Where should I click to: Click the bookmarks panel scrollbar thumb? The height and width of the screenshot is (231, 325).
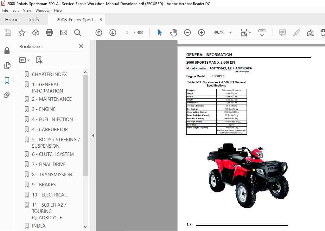click(85, 125)
